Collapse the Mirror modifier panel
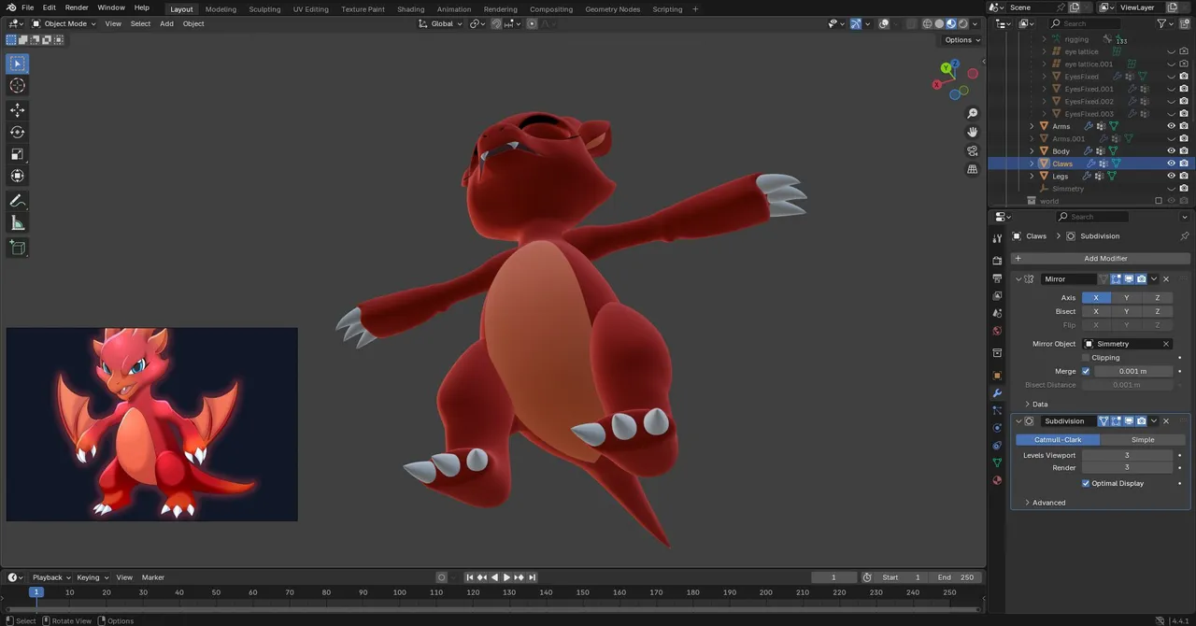 pos(1018,279)
